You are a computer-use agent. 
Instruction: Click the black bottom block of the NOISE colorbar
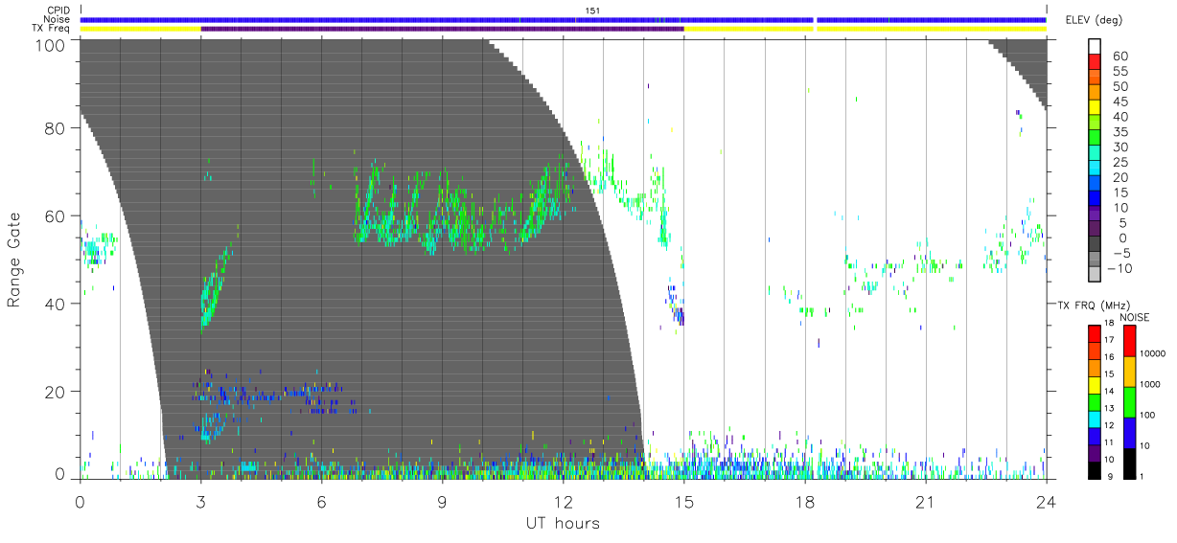pos(1129,462)
